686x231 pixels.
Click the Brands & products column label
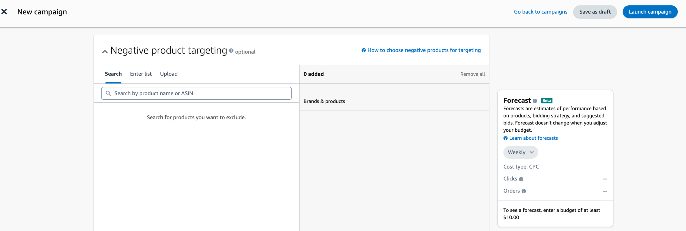click(324, 101)
